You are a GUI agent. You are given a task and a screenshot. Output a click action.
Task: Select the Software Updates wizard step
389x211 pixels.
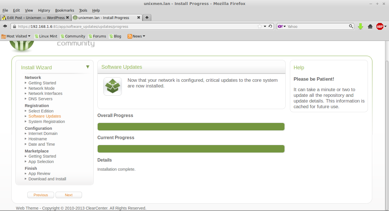(45, 116)
